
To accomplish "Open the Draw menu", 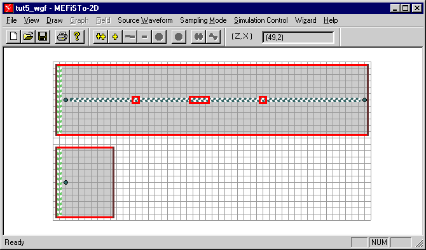I will pyautogui.click(x=55, y=20).
